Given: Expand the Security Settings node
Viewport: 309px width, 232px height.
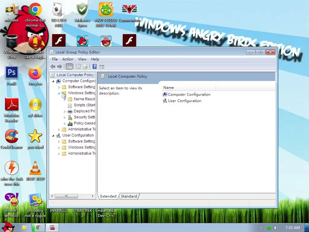Looking at the screenshot, I should 65,118.
